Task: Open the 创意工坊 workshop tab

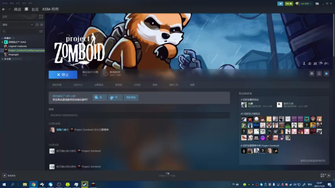Action: point(173,85)
